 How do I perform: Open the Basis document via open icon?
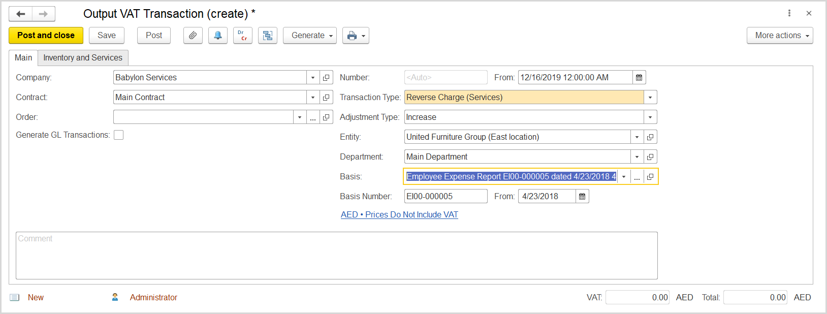click(x=650, y=177)
